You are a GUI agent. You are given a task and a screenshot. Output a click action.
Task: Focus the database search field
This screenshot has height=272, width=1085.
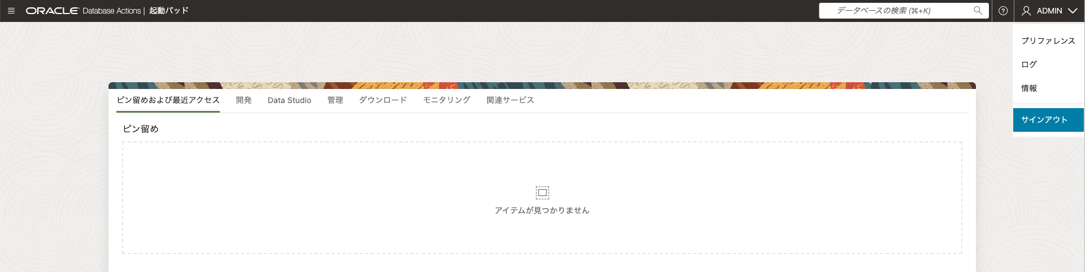904,11
